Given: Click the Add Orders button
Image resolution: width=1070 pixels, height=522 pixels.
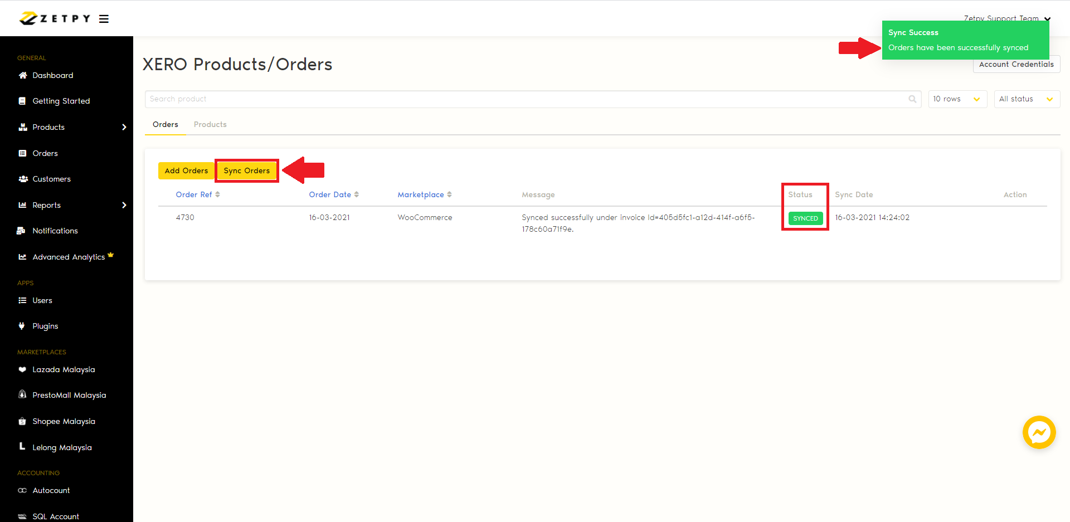Looking at the screenshot, I should tap(186, 170).
